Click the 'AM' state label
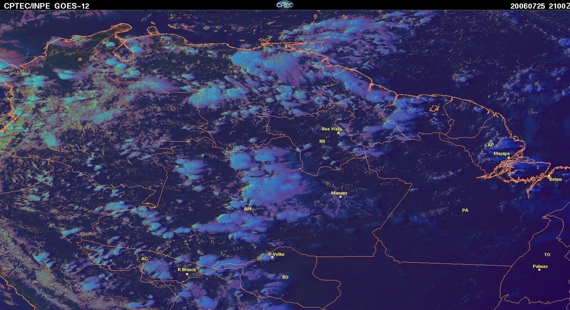 pyautogui.click(x=248, y=209)
